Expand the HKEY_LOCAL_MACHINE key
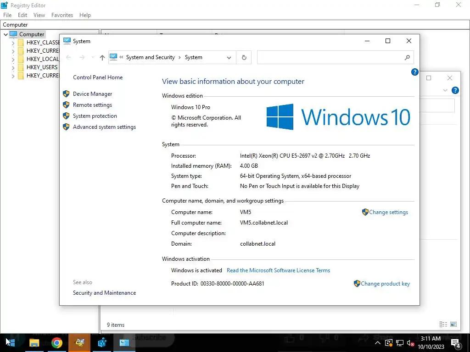This screenshot has width=470, height=352. 13,59
